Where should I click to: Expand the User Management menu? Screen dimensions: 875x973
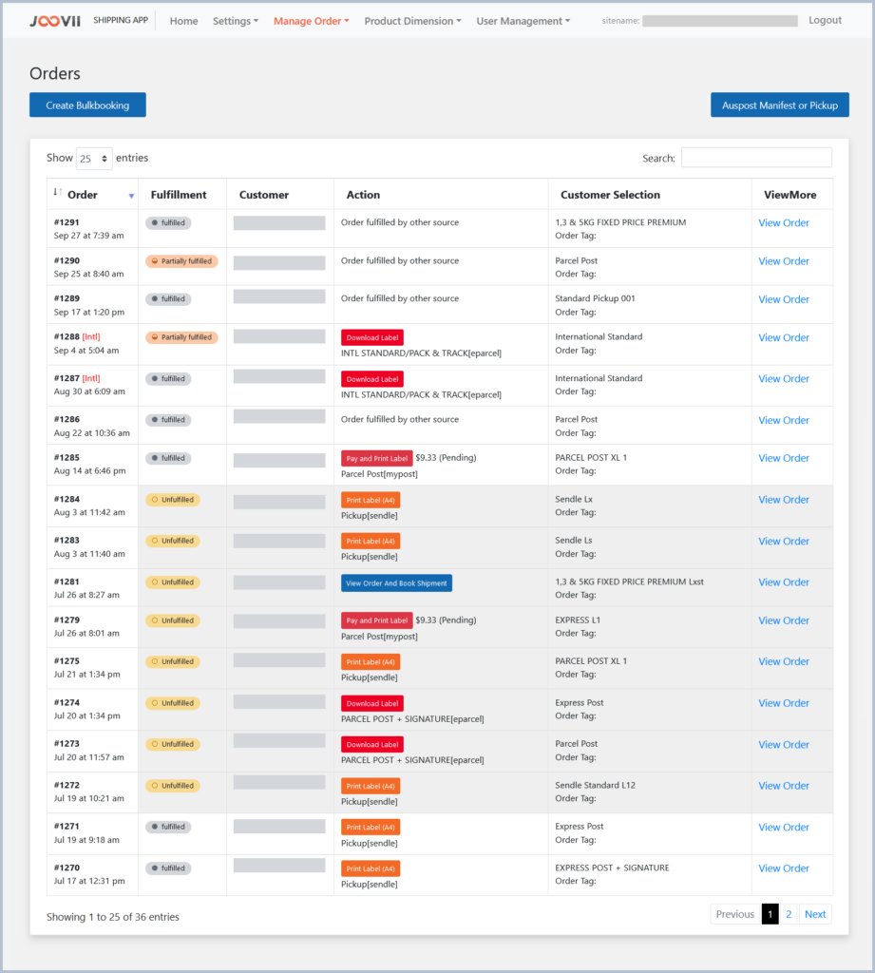[523, 21]
